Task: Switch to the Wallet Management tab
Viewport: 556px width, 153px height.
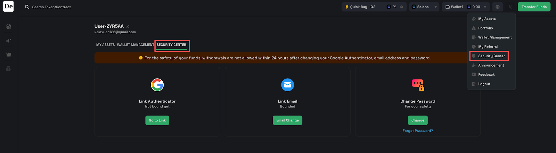Action: [135, 45]
